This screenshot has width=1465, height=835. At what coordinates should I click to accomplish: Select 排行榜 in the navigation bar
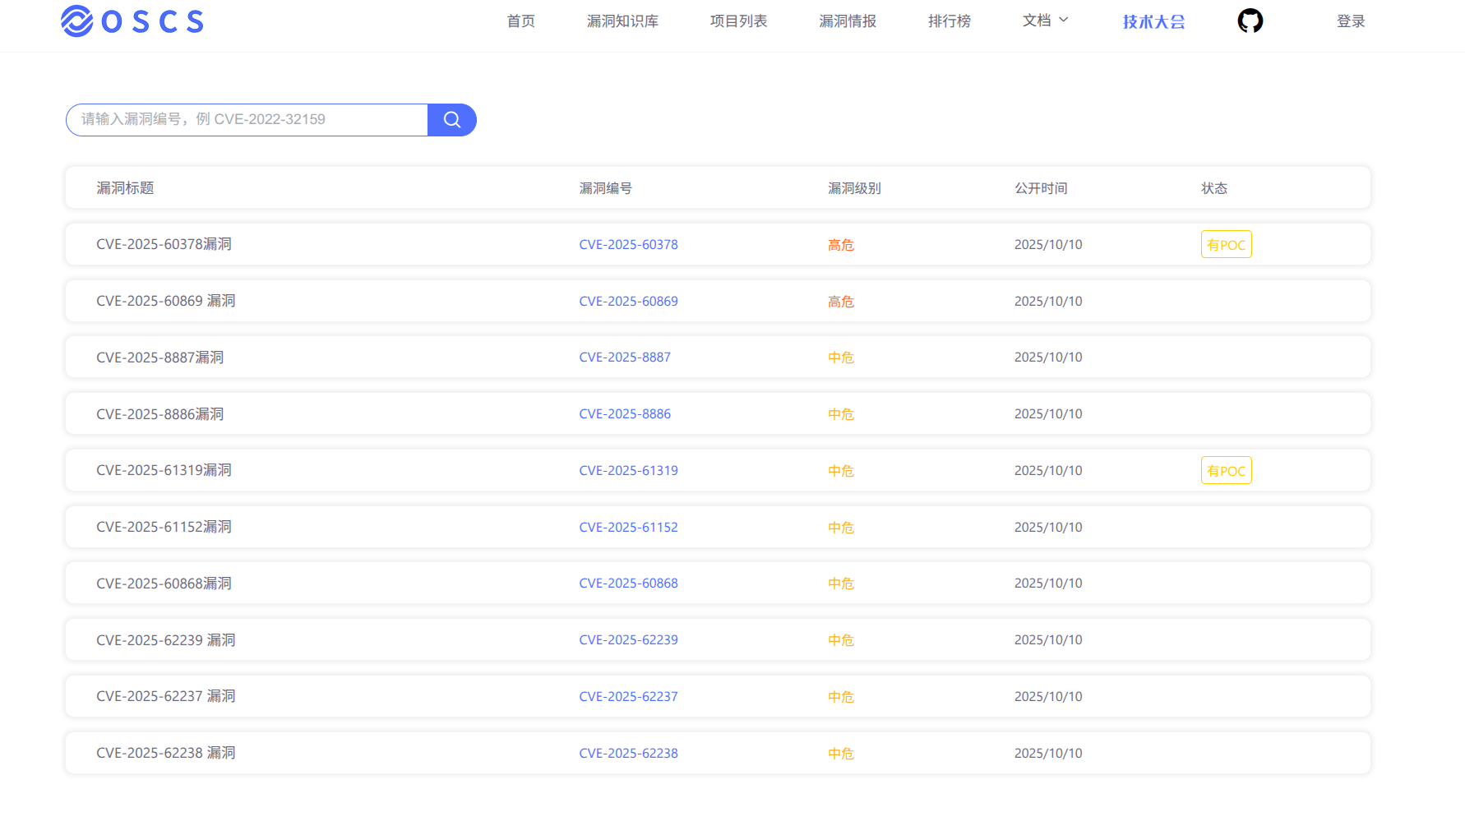click(x=949, y=21)
